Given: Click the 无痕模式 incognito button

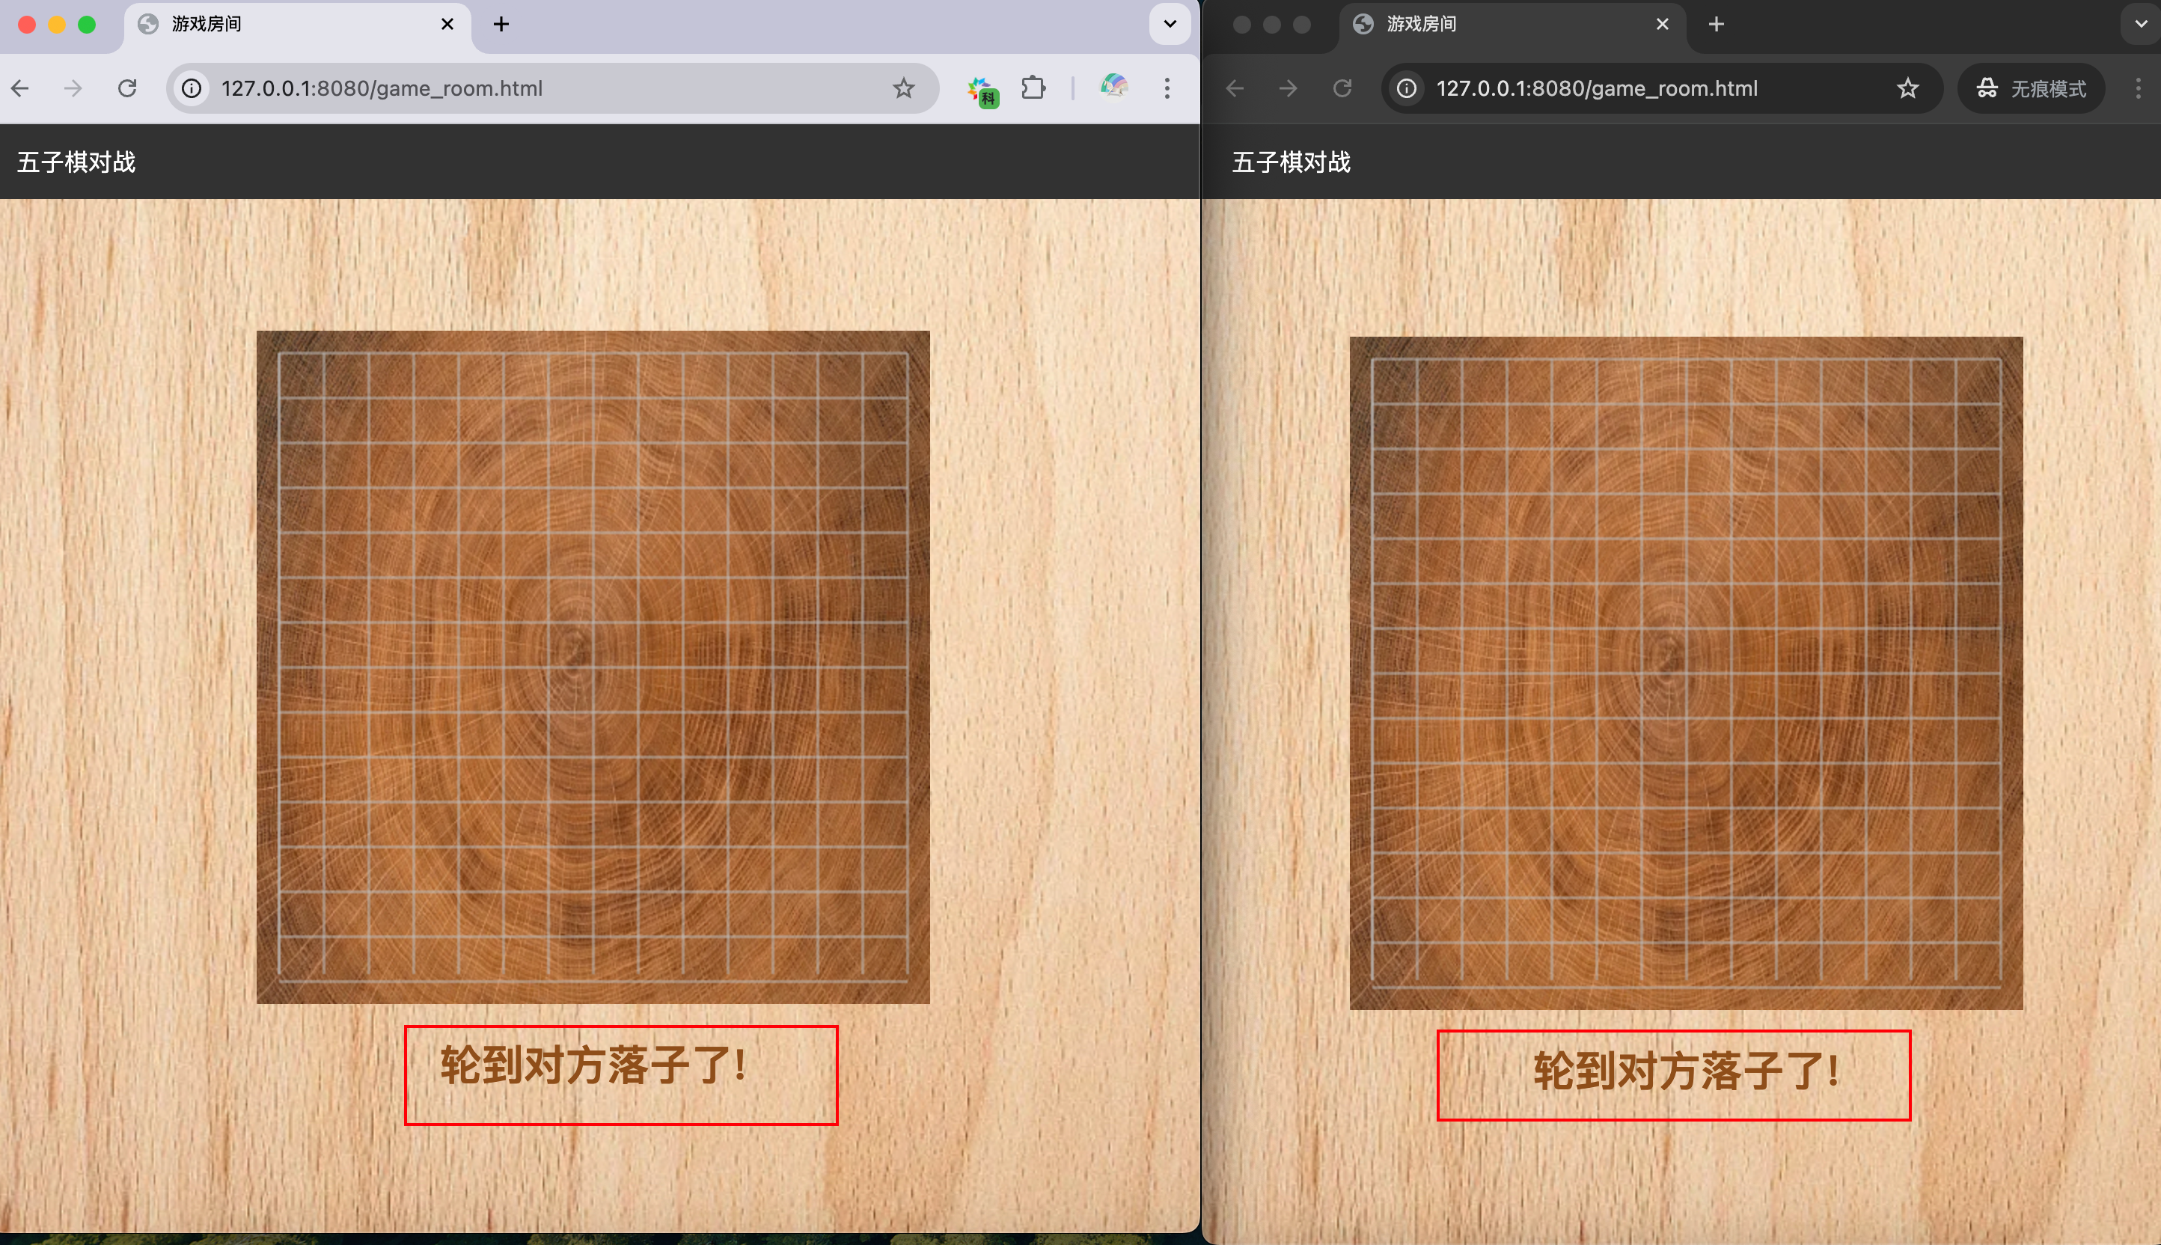Looking at the screenshot, I should [2031, 88].
